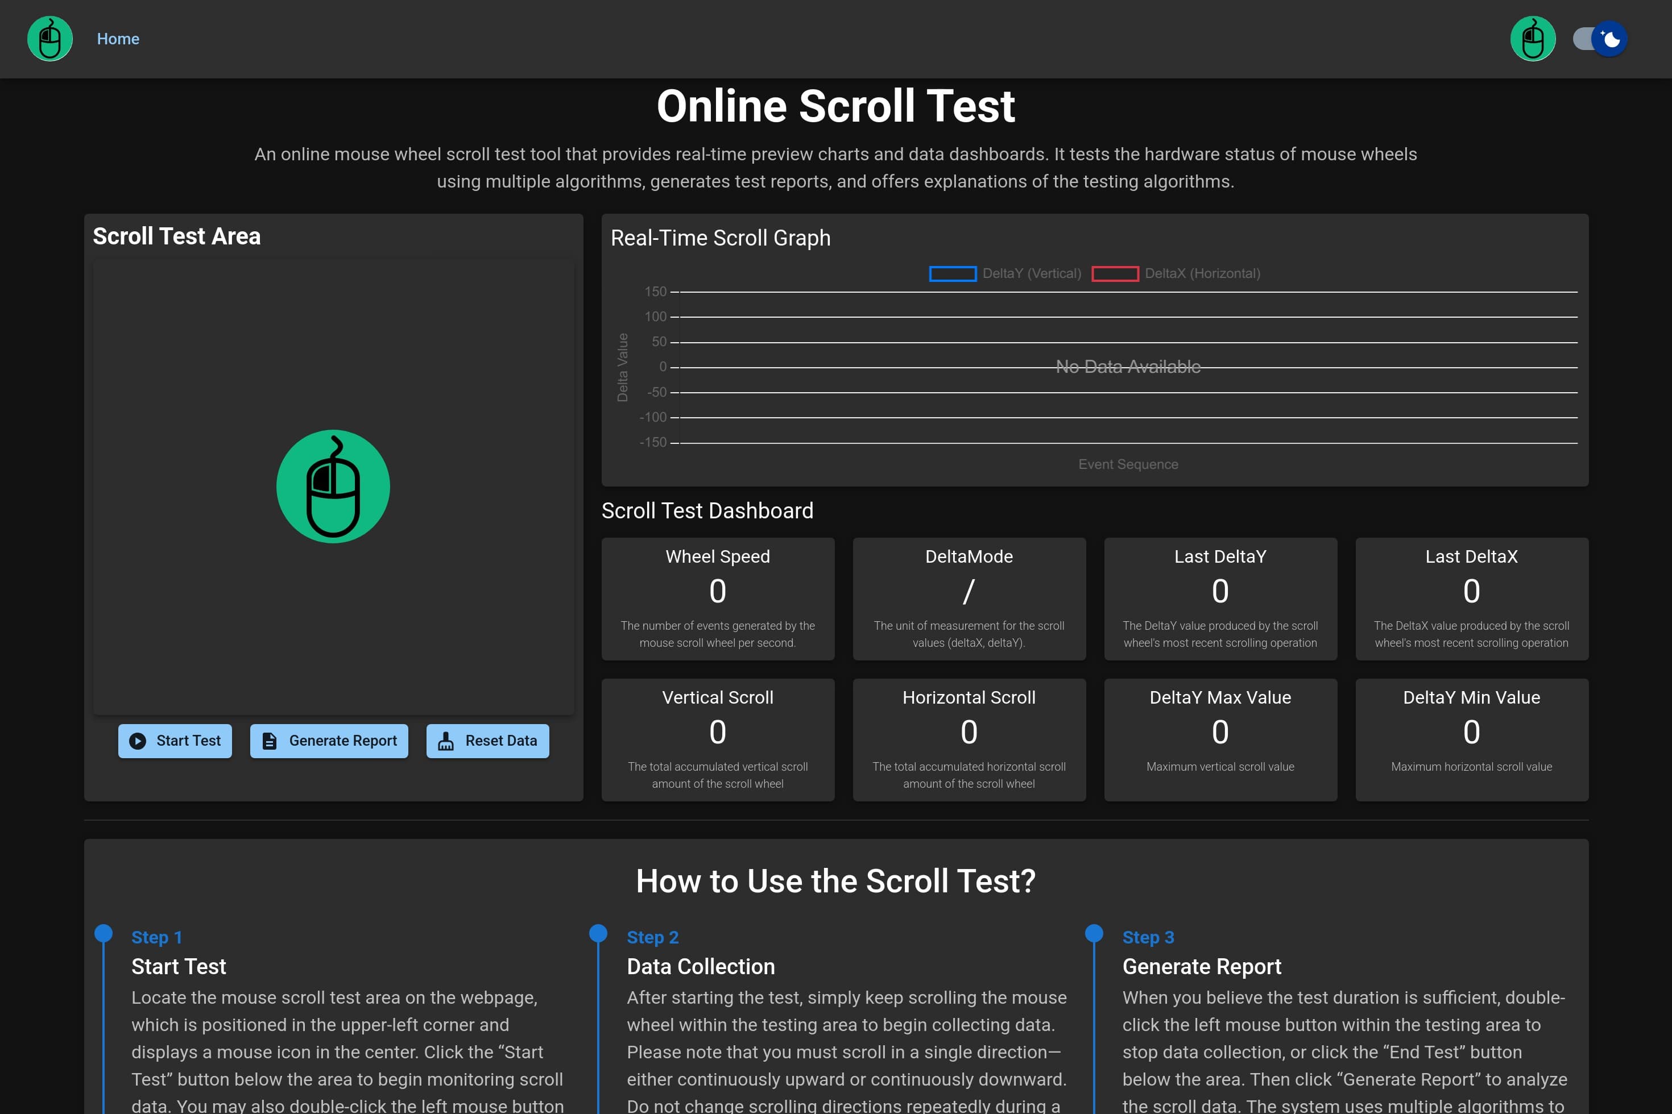Expand the How to Use the Scroll Test section
The height and width of the screenshot is (1114, 1672).
(x=836, y=881)
